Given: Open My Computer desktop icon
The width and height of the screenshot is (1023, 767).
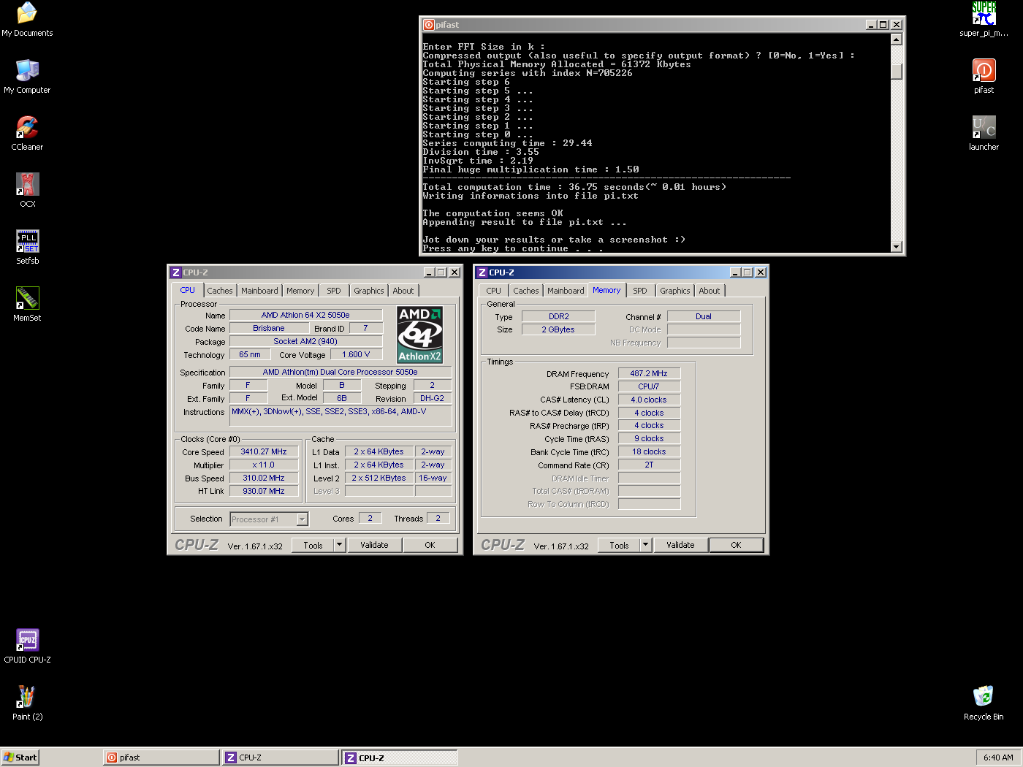Looking at the screenshot, I should (x=27, y=76).
